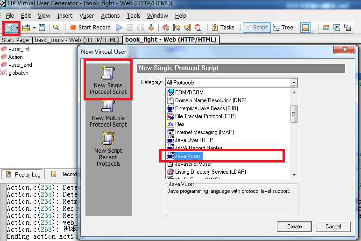
Task: Open the New Script icon's dropdown arrow
Action: pos(17,28)
